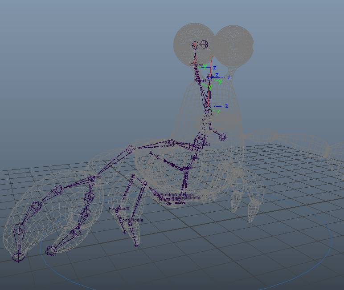Select the right eyeball sphere mesh

click(233, 45)
